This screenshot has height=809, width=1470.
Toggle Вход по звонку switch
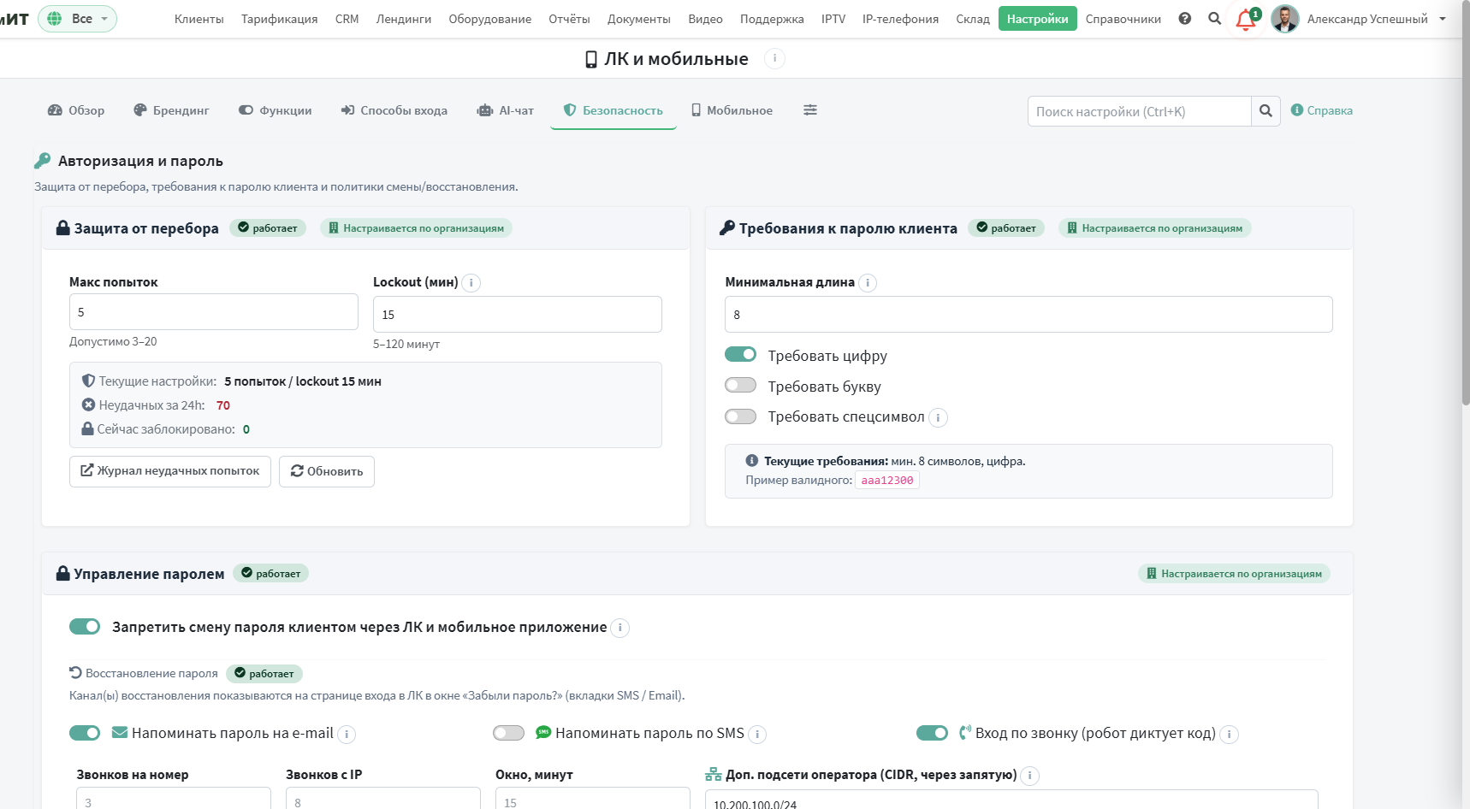coord(932,733)
